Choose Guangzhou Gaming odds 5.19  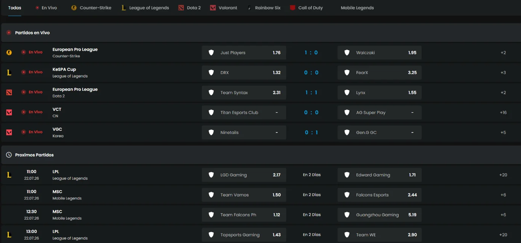coord(380,215)
